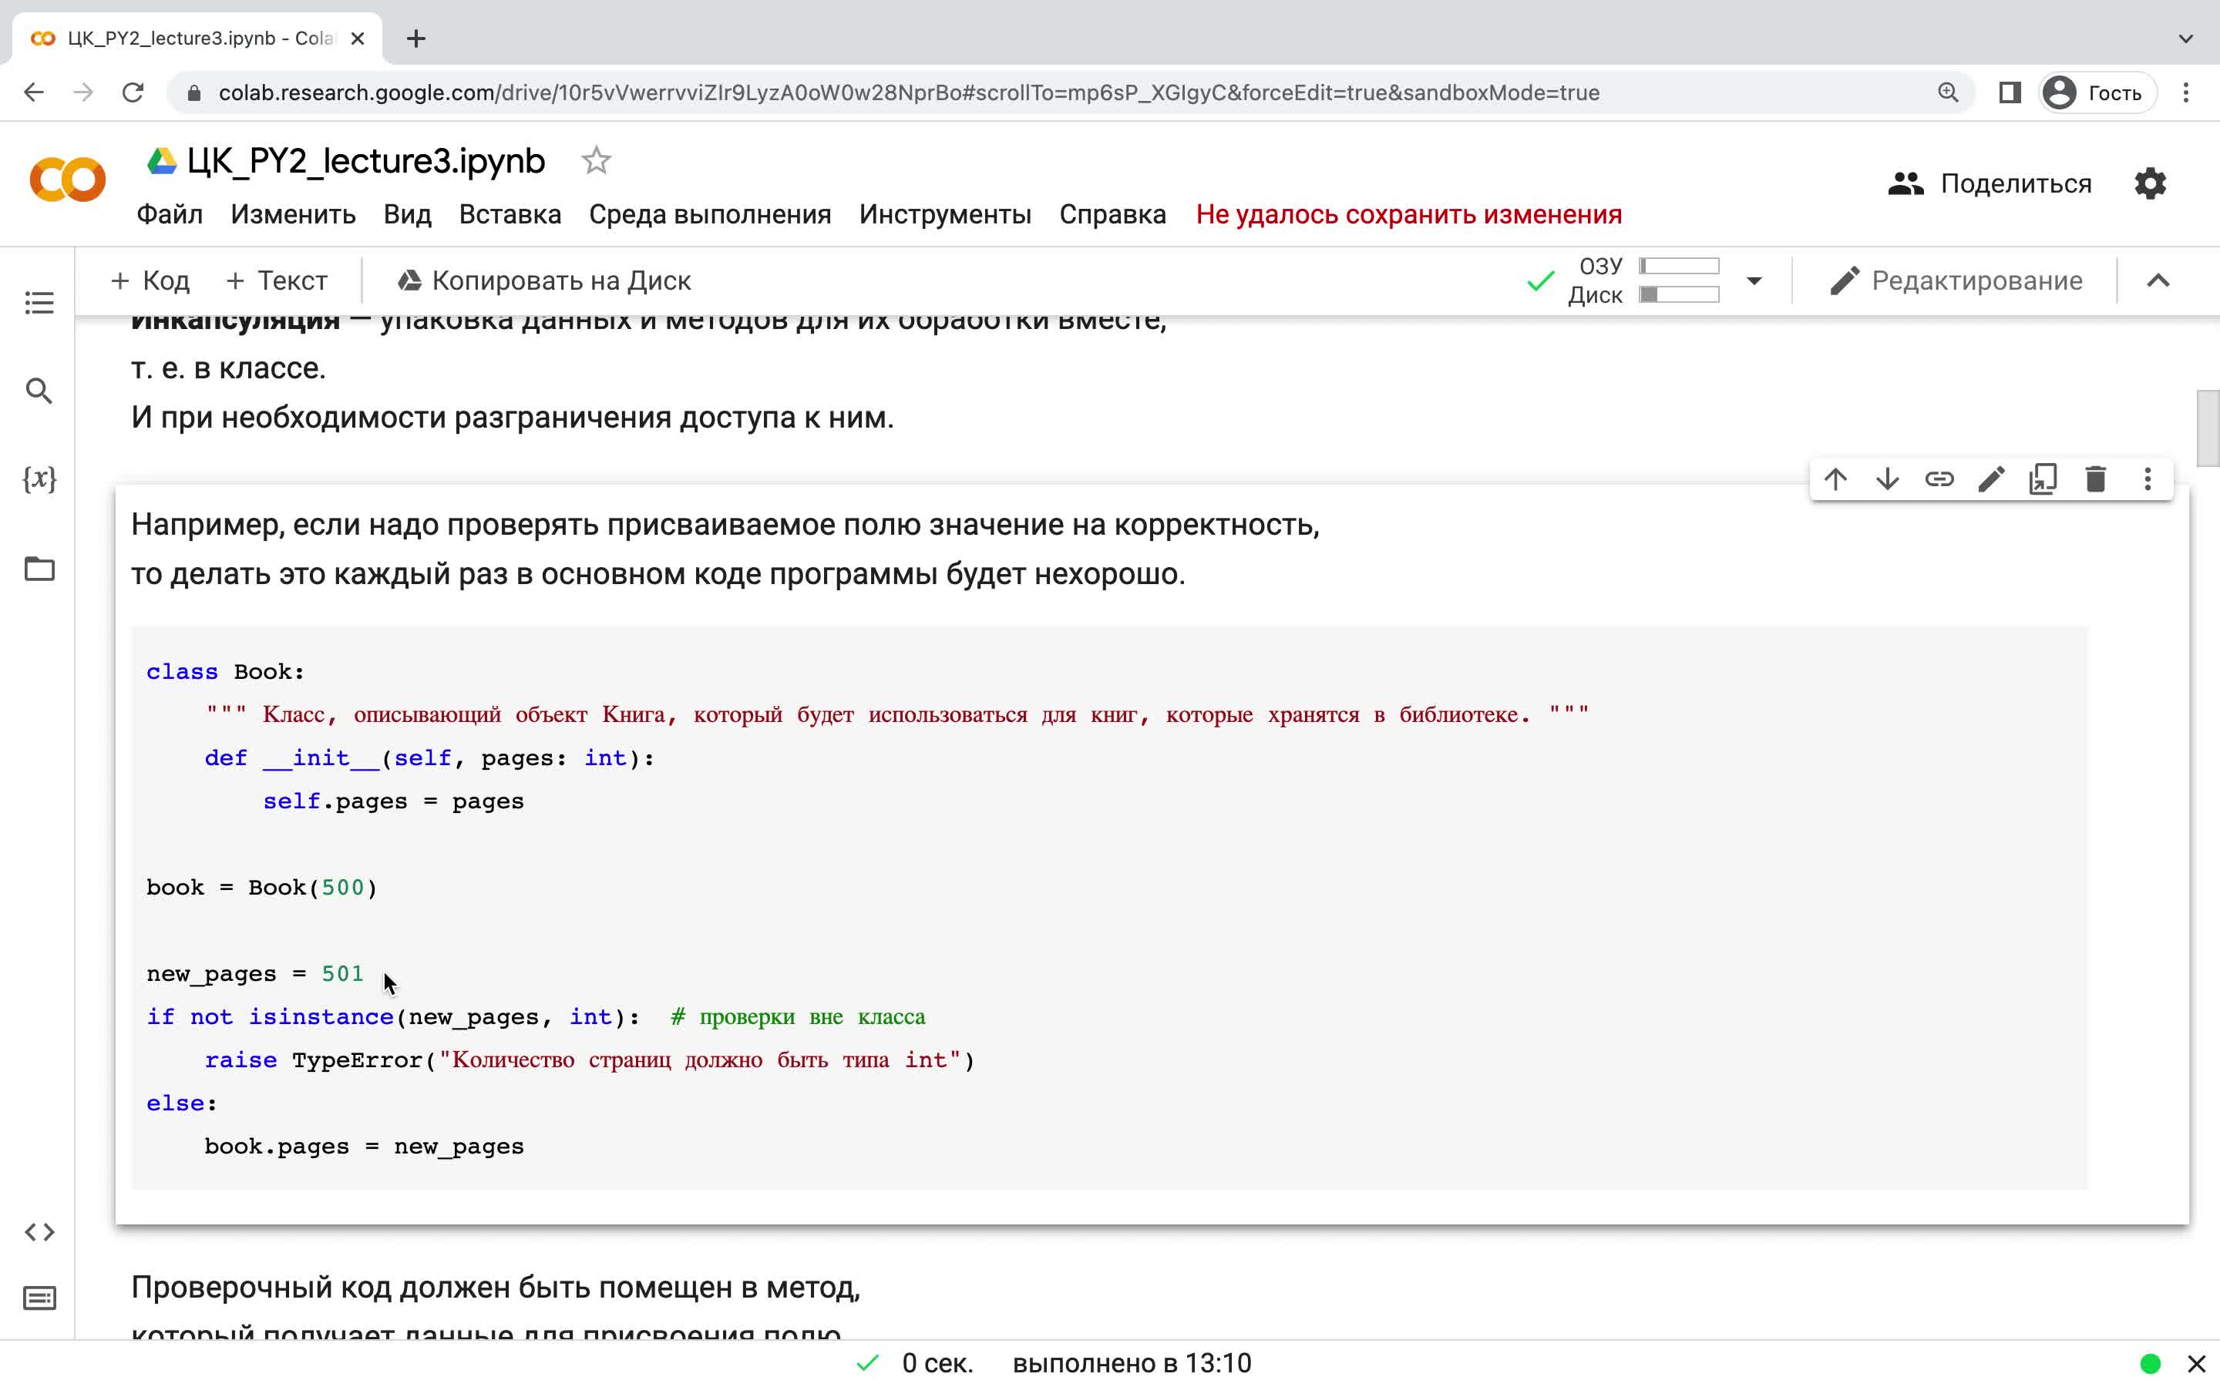Click the page vertical scrollbar thumb
The width and height of the screenshot is (2220, 1387).
[x=2207, y=428]
